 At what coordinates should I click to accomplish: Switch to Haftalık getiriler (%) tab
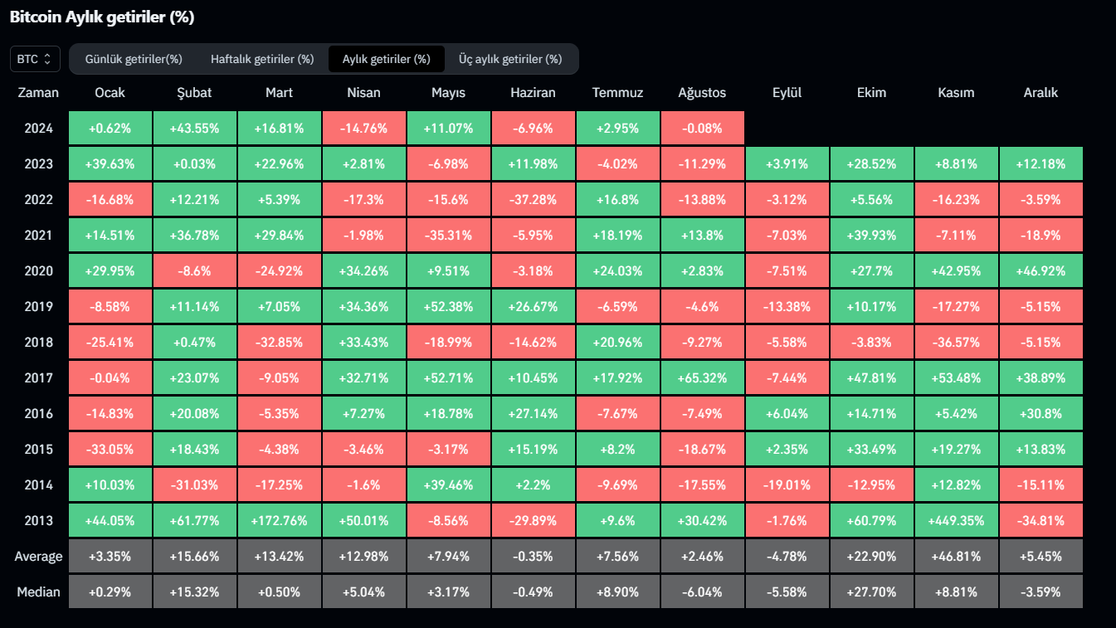[262, 59]
